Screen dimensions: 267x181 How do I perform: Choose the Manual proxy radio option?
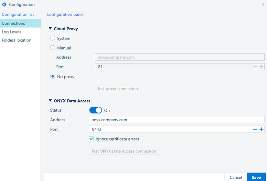53,48
